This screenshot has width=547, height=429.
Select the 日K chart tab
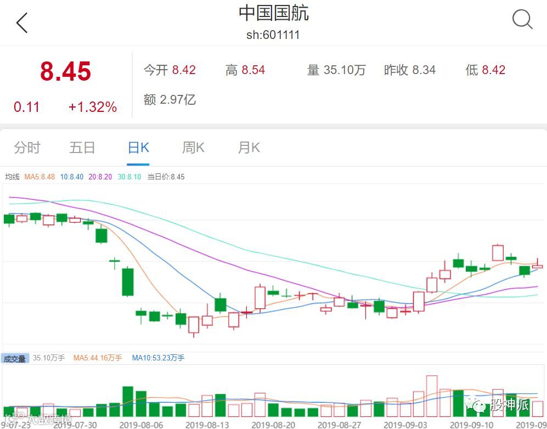138,148
